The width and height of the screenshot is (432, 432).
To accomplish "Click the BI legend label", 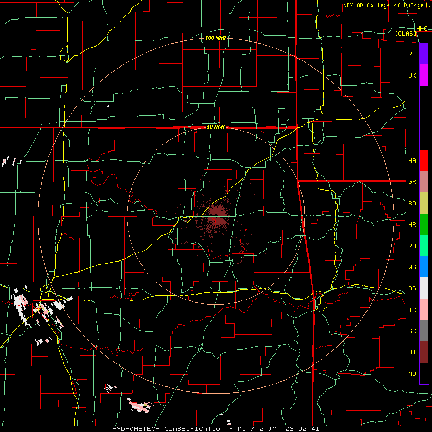I will pyautogui.click(x=412, y=352).
